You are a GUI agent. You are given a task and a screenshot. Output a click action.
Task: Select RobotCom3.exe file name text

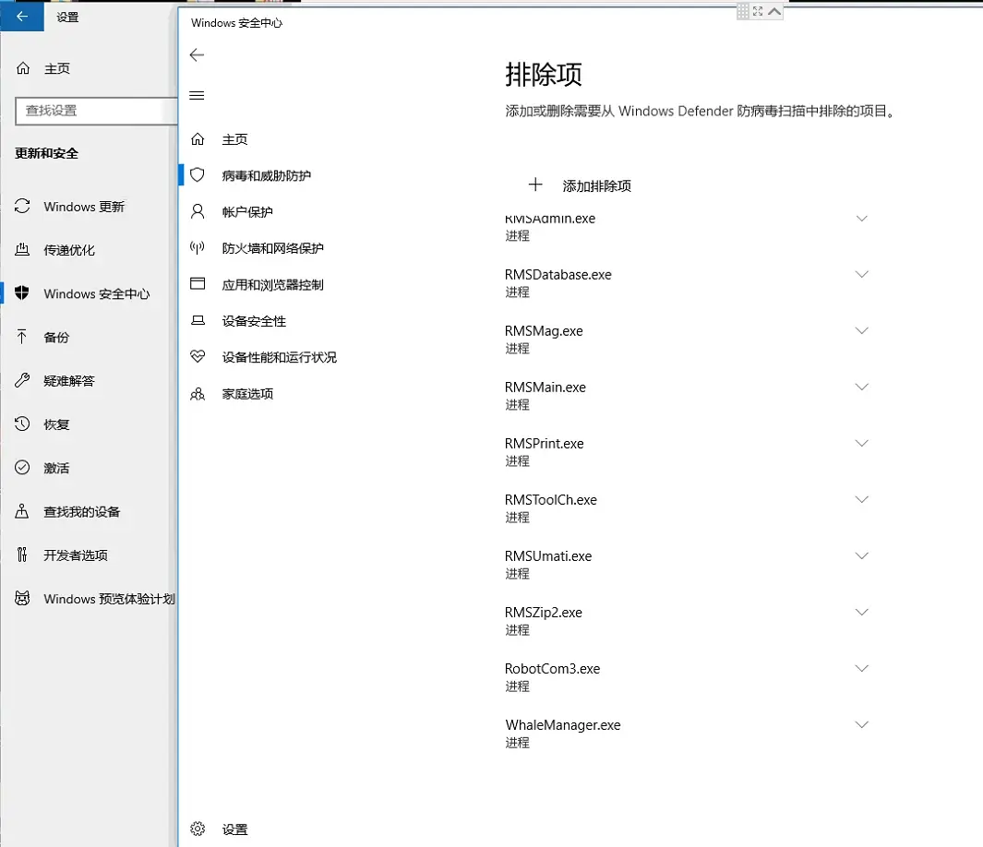[x=552, y=668]
